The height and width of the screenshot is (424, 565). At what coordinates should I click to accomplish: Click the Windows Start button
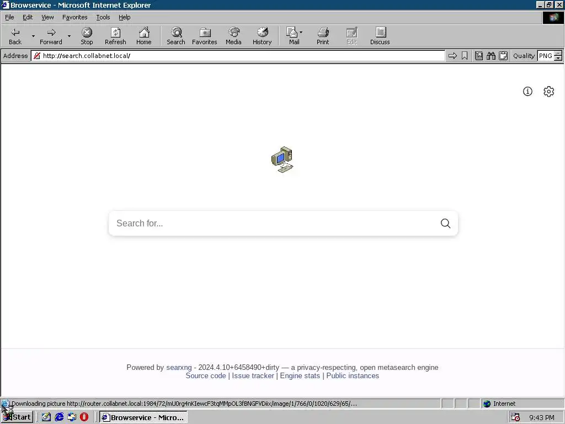pyautogui.click(x=17, y=417)
